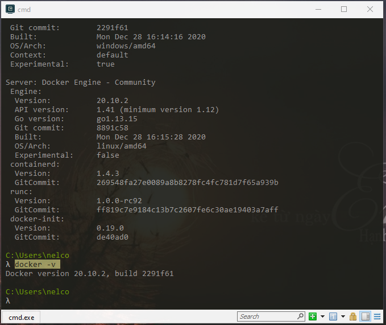The height and width of the screenshot is (325, 386).
Task: Click '1.41 (minimum version 1.12)' text
Action: point(158,110)
